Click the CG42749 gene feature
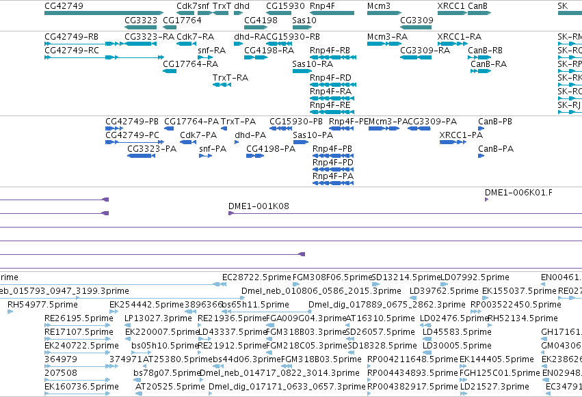The image size is (582, 397). (x=104, y=13)
